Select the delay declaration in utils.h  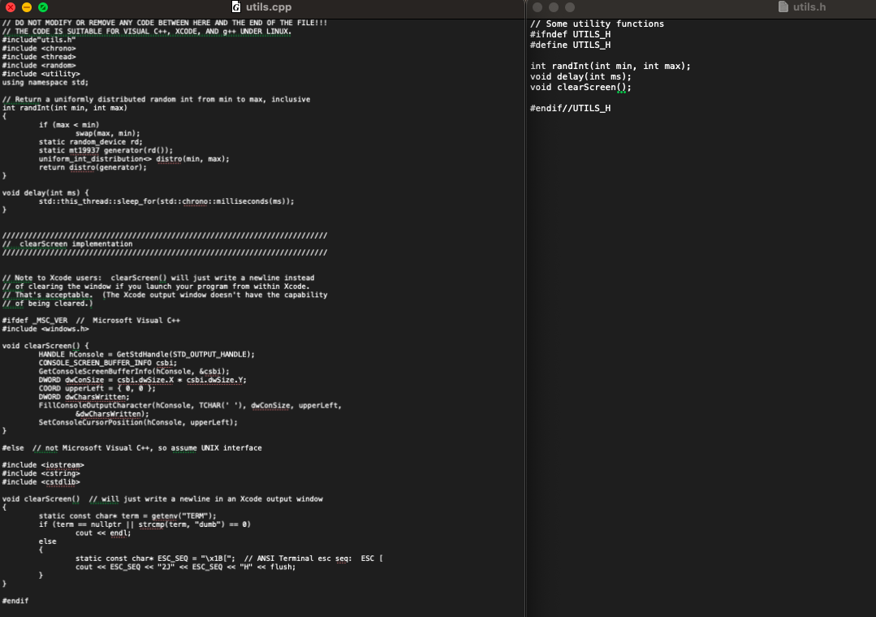pos(579,76)
